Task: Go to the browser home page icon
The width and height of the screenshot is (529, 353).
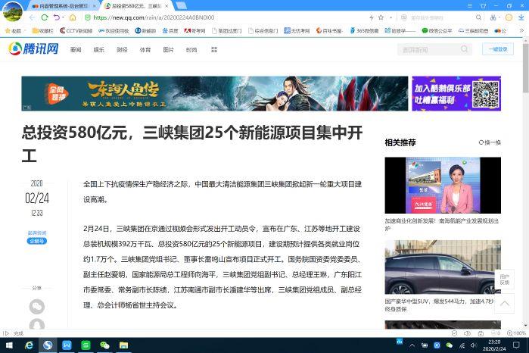Action: [73, 17]
